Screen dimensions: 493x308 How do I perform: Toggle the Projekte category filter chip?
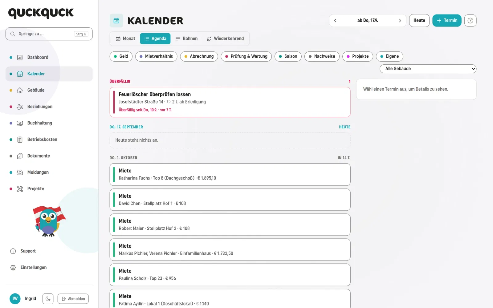pos(358,56)
